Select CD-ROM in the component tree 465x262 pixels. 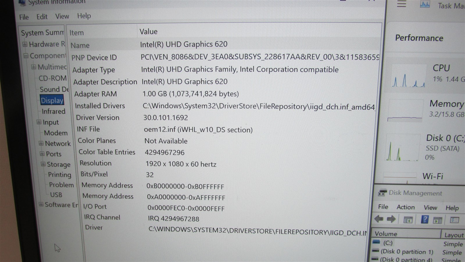(53, 78)
